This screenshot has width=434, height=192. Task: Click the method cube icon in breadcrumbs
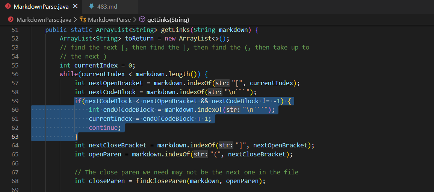142,19
